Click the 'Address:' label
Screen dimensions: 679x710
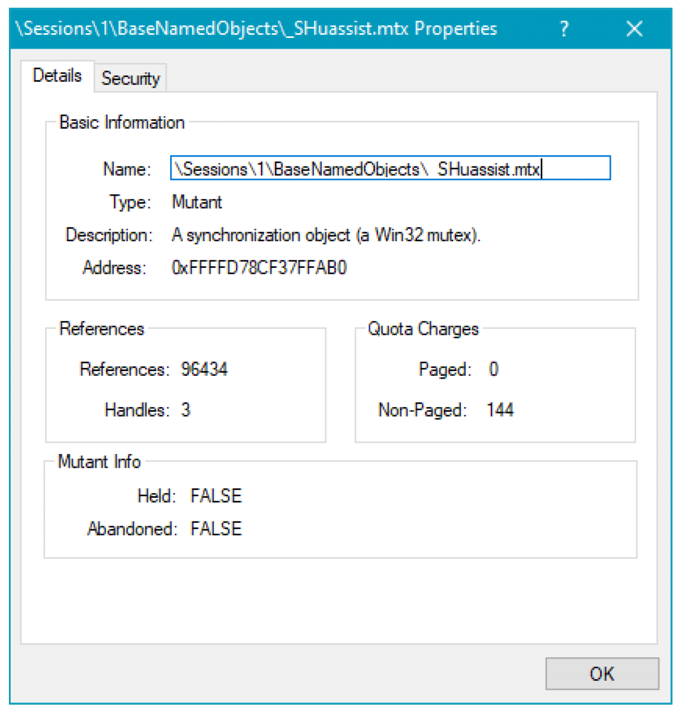coord(114,268)
